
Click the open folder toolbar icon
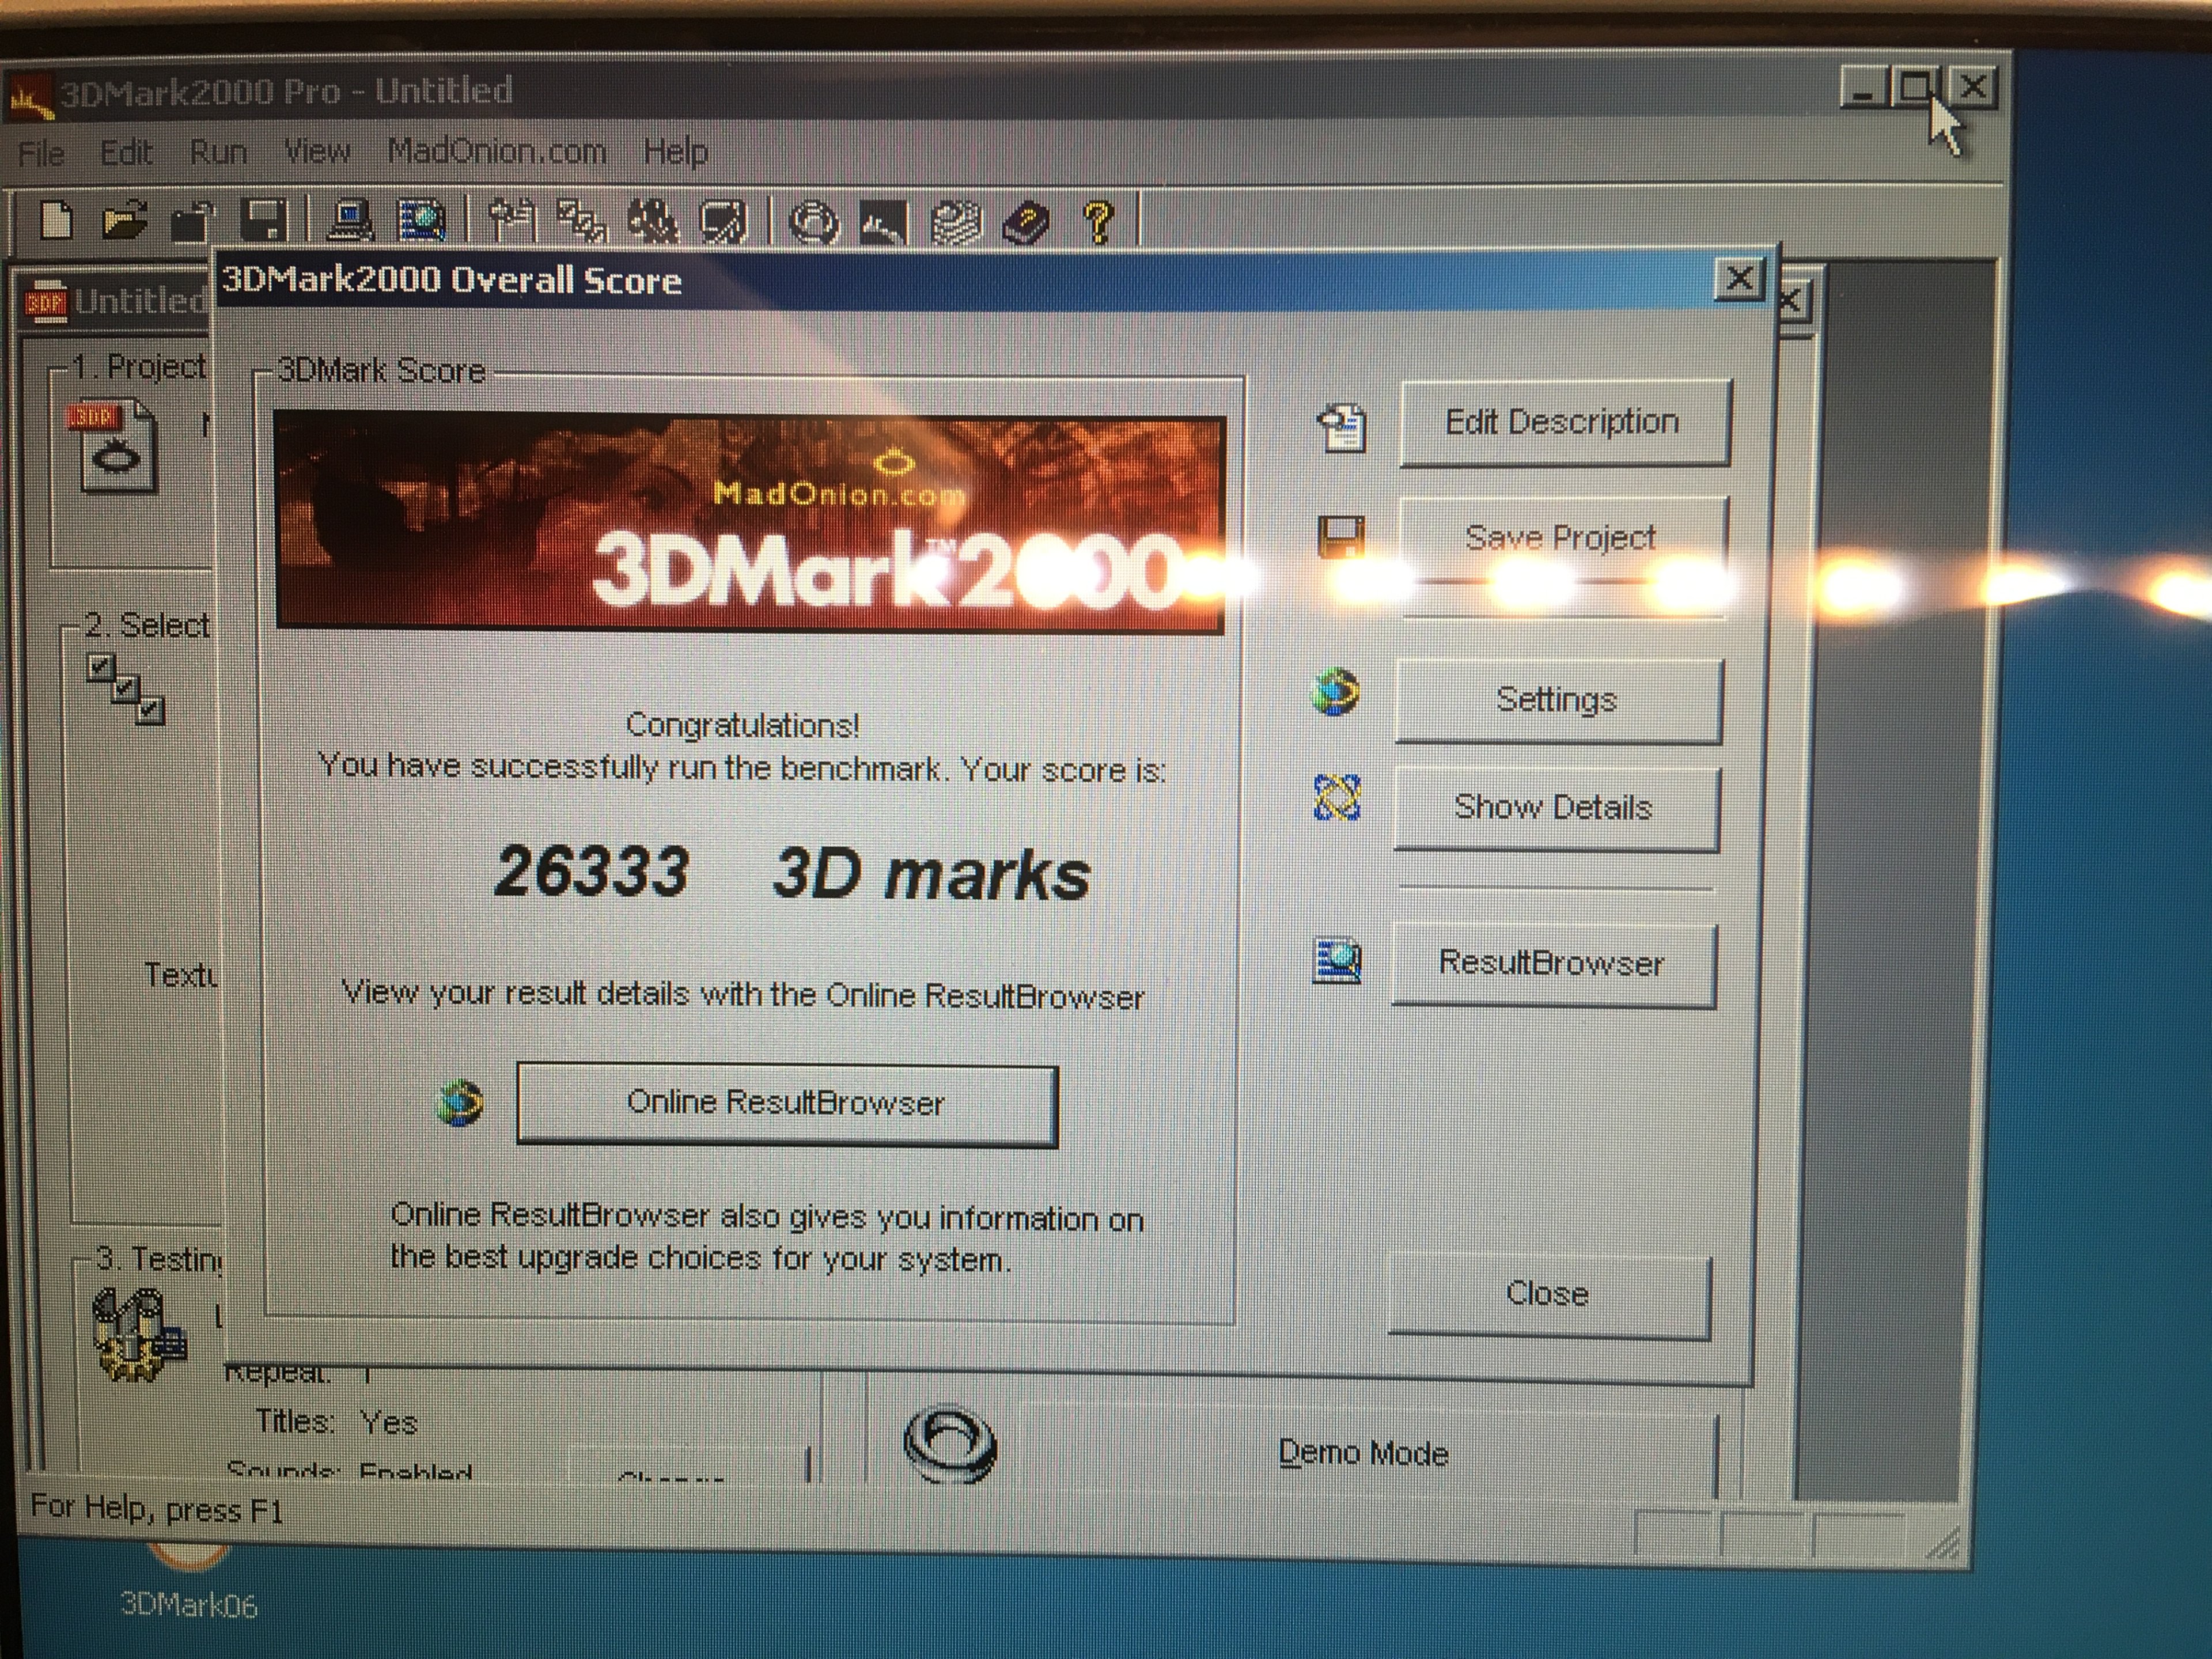[x=124, y=220]
